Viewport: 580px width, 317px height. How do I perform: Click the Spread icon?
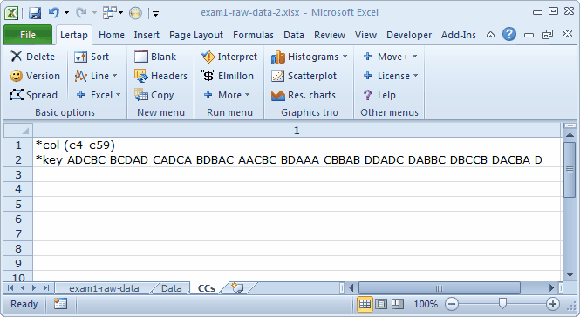pos(17,95)
